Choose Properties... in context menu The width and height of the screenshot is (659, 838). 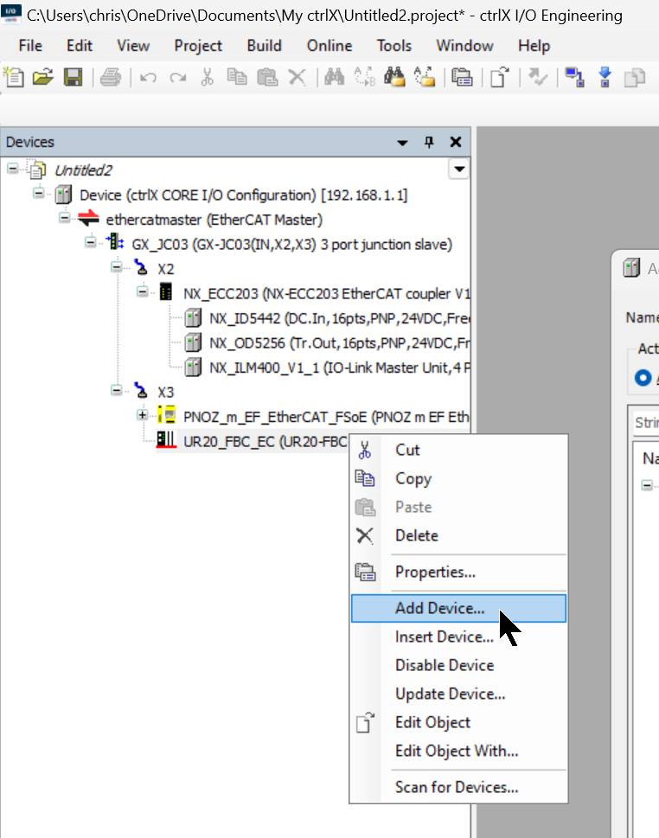(x=458, y=572)
